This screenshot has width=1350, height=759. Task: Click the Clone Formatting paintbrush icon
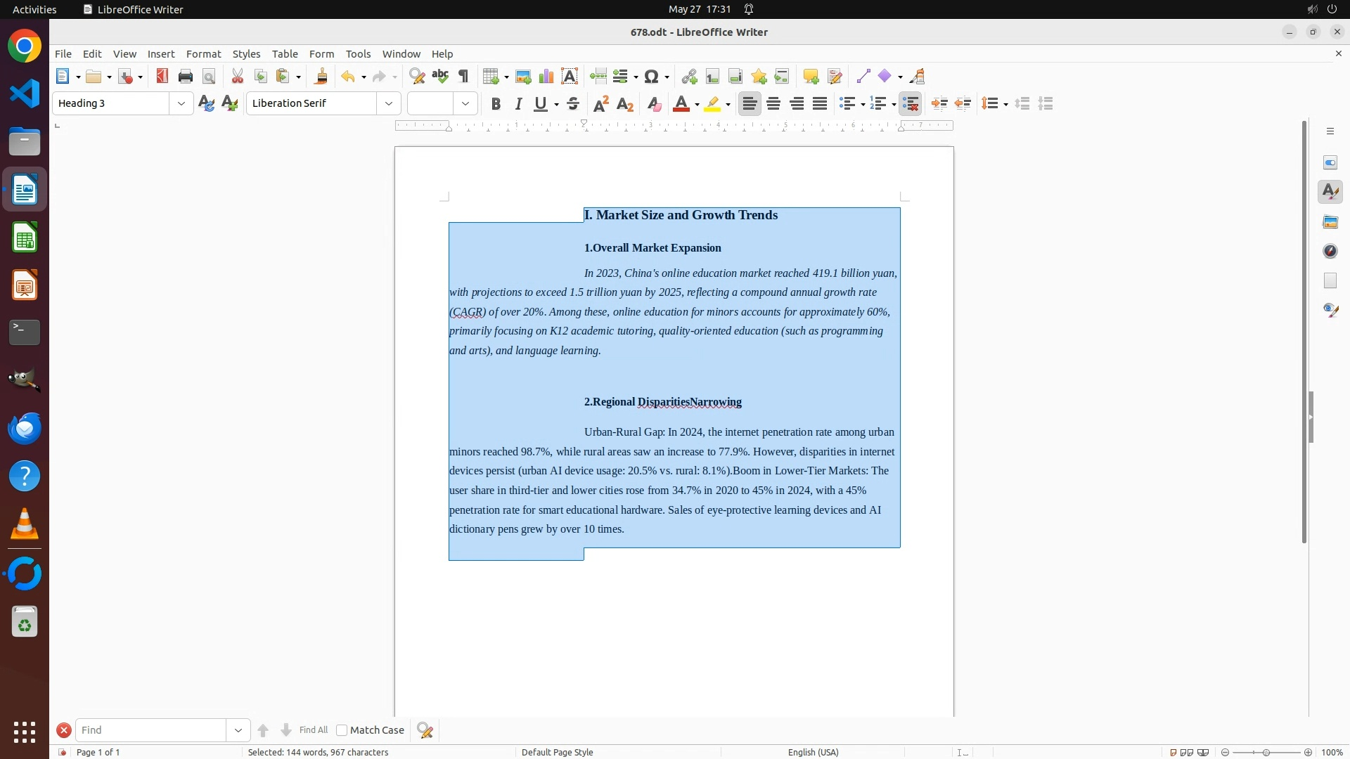[321, 77]
